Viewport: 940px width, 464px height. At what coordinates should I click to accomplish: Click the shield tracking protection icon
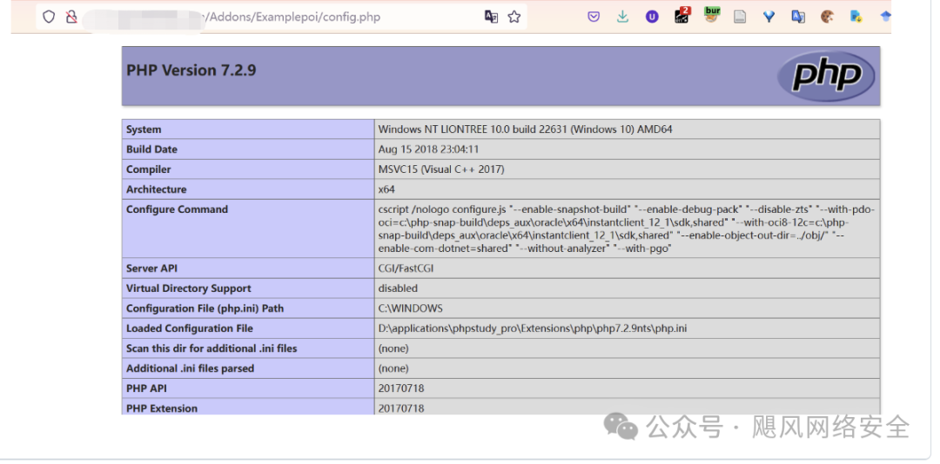(x=49, y=17)
